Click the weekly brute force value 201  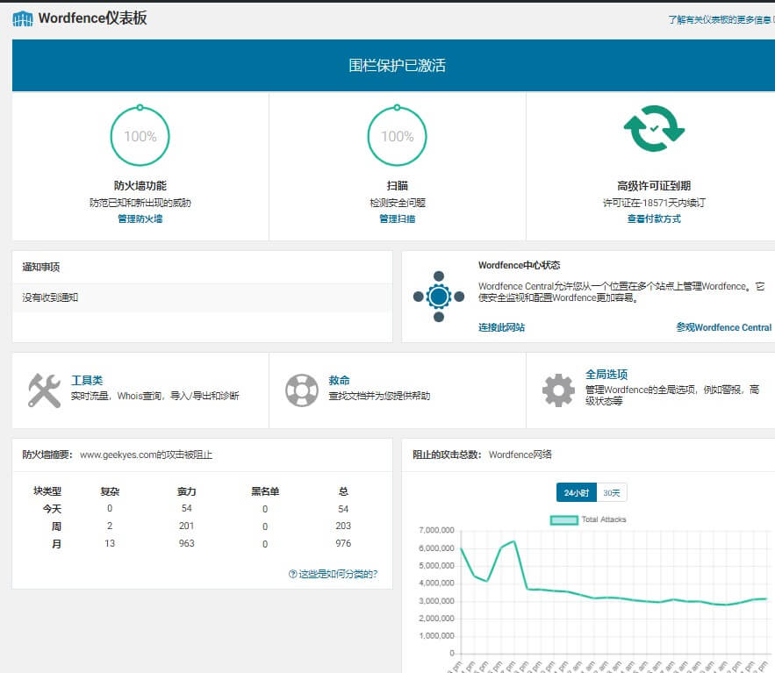(186, 526)
